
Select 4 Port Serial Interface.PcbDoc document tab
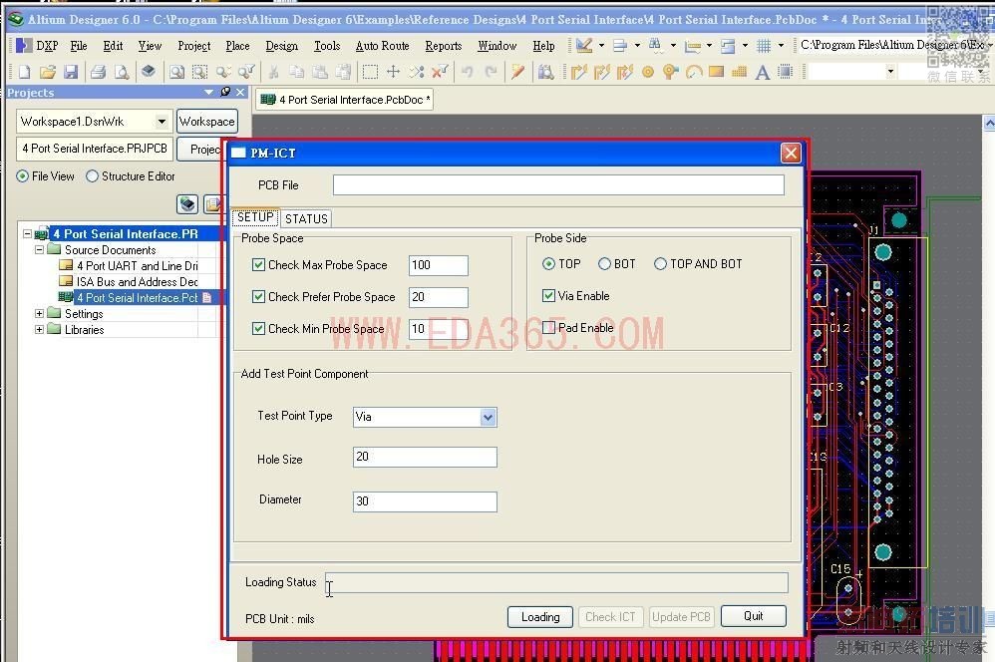[x=345, y=100]
